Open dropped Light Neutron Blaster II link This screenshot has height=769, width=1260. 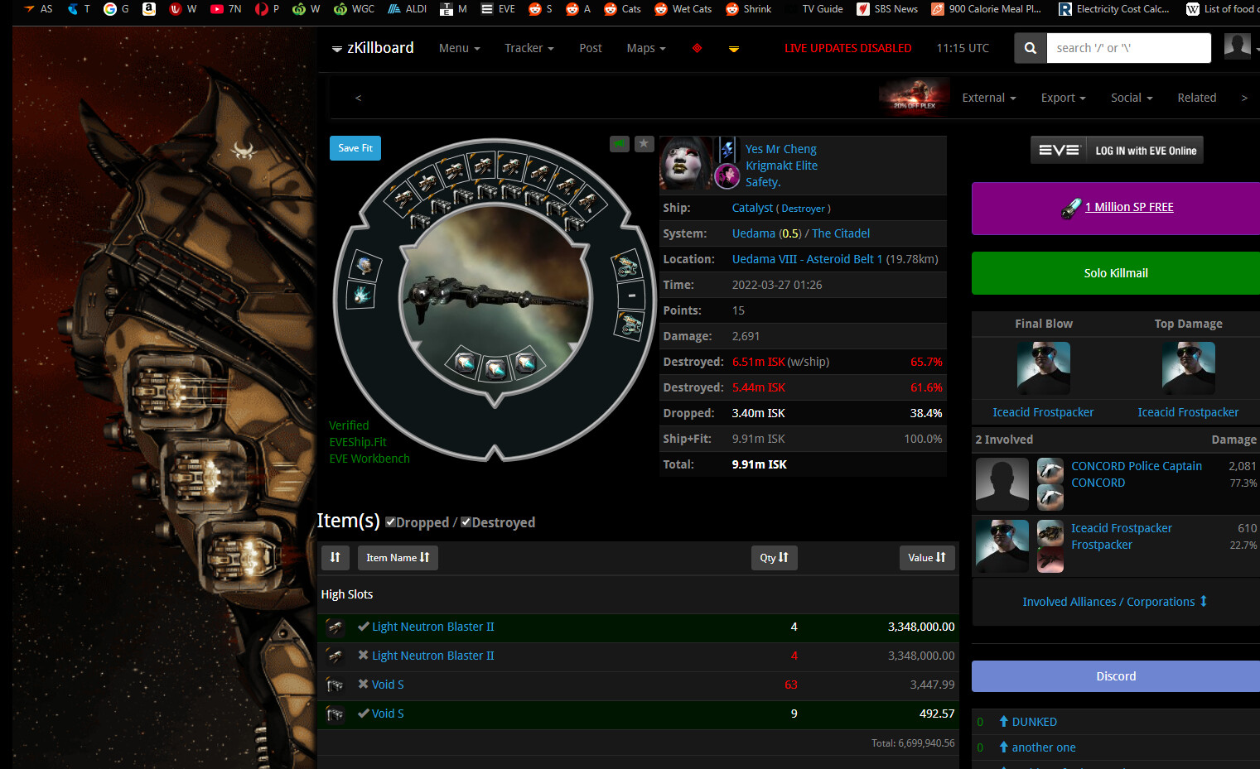(432, 627)
